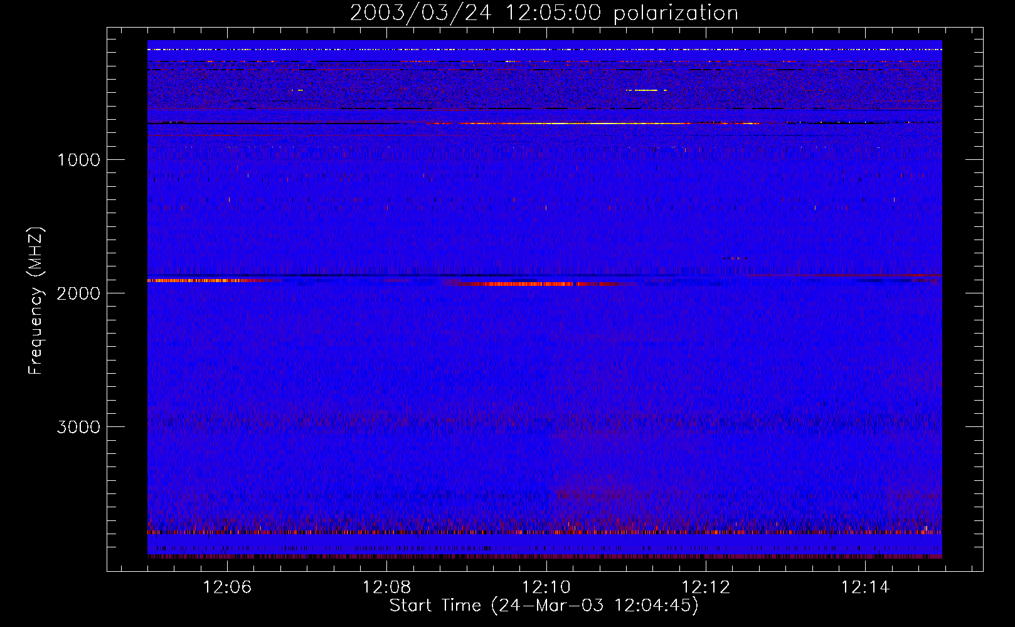Click the plot title '2003/03/24 12:05:00 polarization'
Screen dimensions: 1015x627
click(544, 13)
